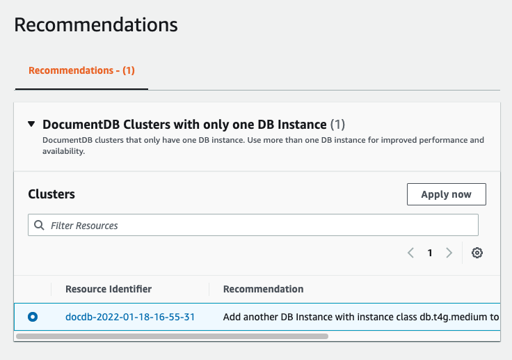Screen dimensions: 512x360
Task: Select the radio button for docdb-2022-01-18-16-55-31
Action: (33, 317)
